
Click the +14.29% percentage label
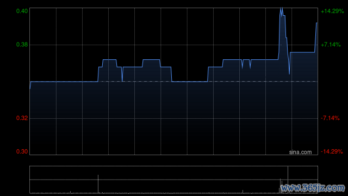pos(332,11)
